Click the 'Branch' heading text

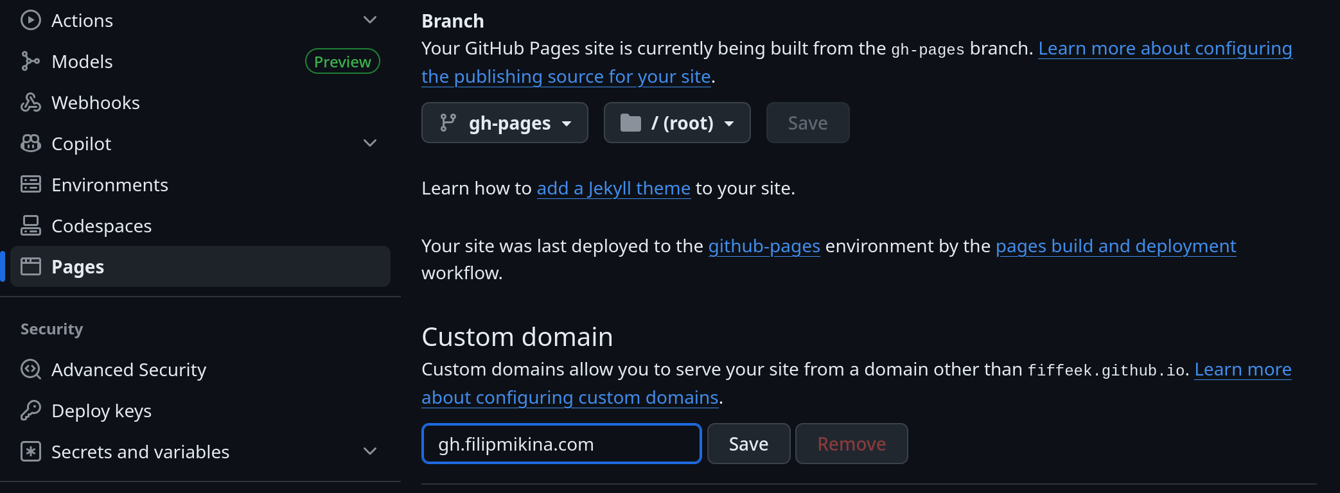453,21
